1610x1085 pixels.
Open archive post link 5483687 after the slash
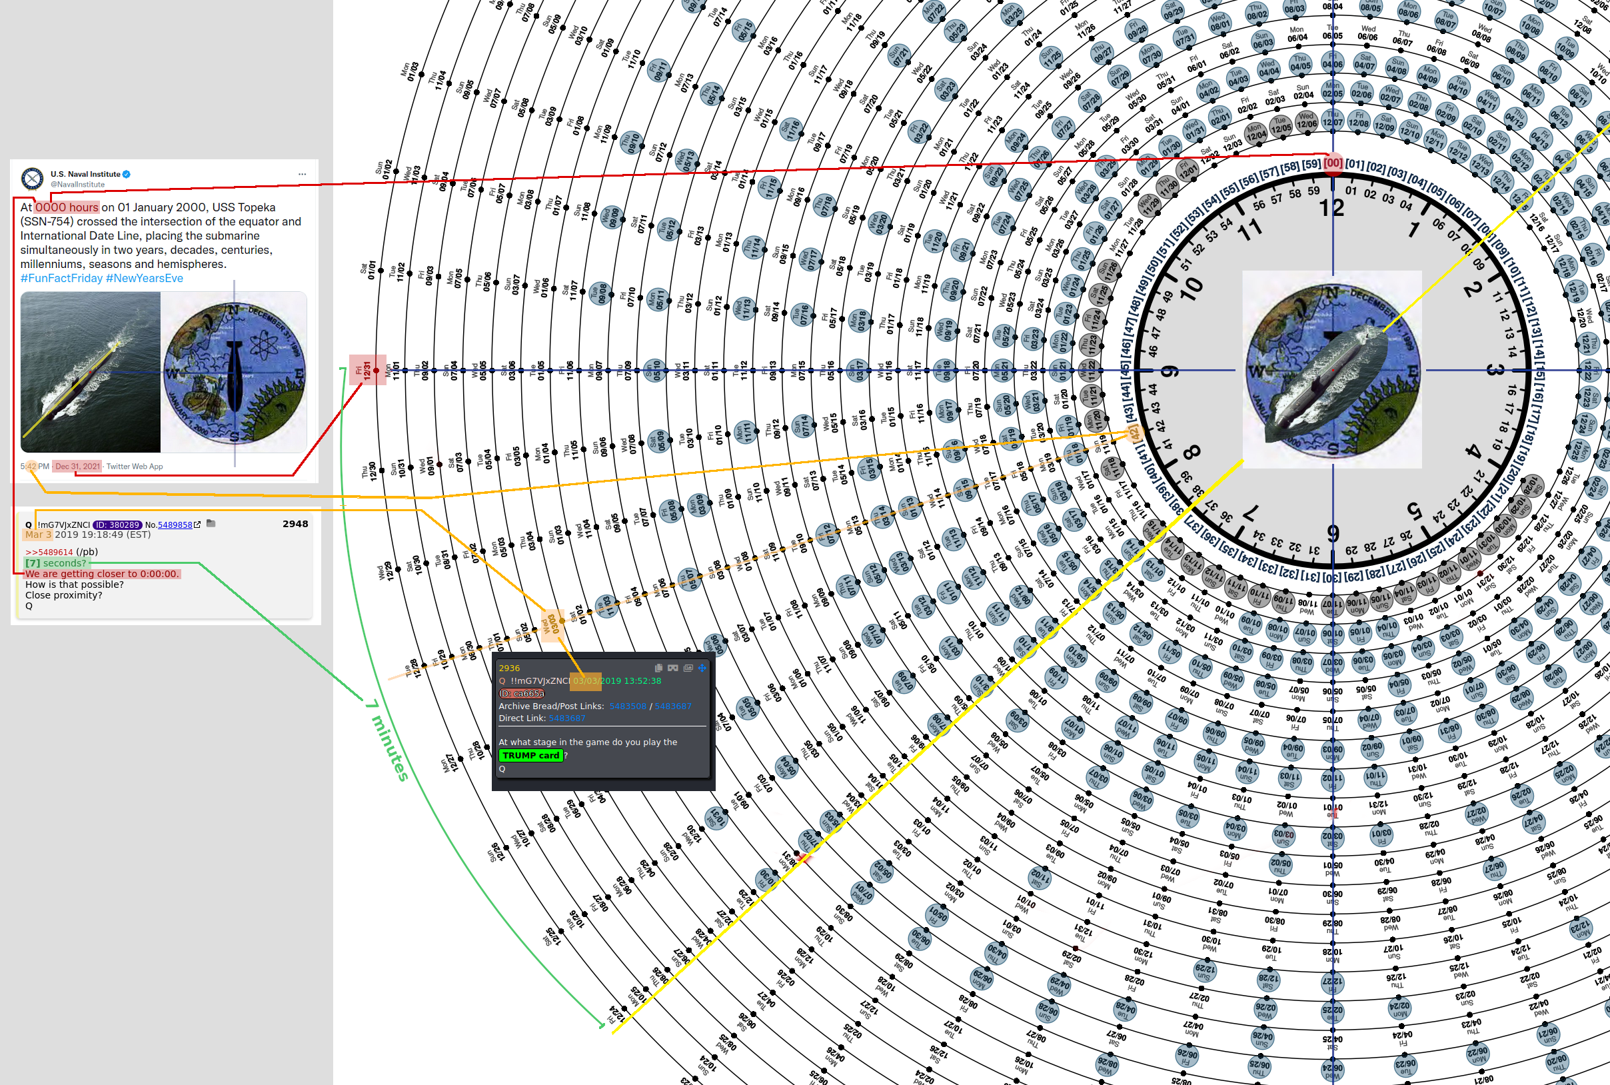click(x=673, y=706)
